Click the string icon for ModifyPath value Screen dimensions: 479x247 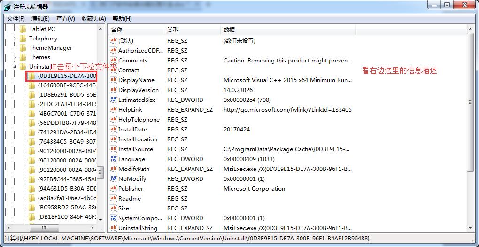tap(114, 169)
